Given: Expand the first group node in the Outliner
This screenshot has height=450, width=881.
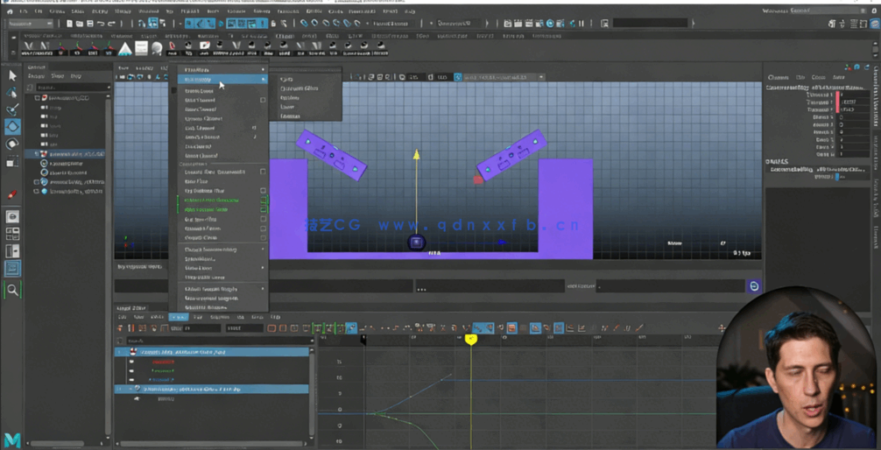Looking at the screenshot, I should tap(38, 98).
